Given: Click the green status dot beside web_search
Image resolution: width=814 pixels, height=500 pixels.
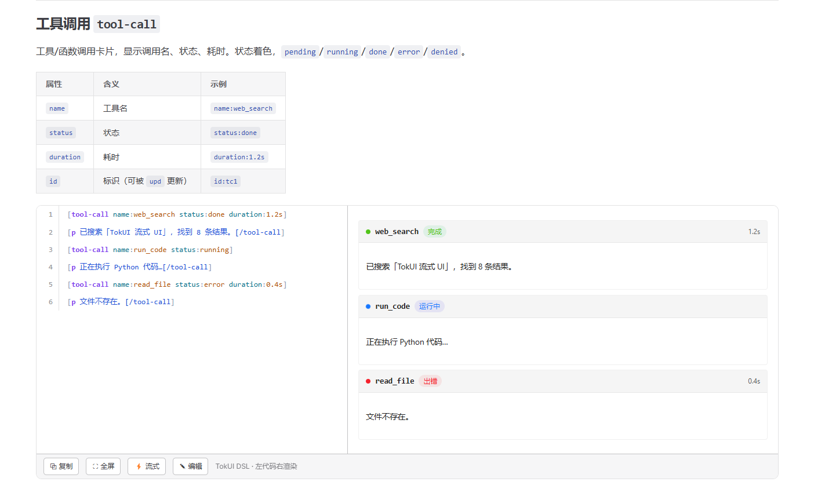Looking at the screenshot, I should coord(368,232).
